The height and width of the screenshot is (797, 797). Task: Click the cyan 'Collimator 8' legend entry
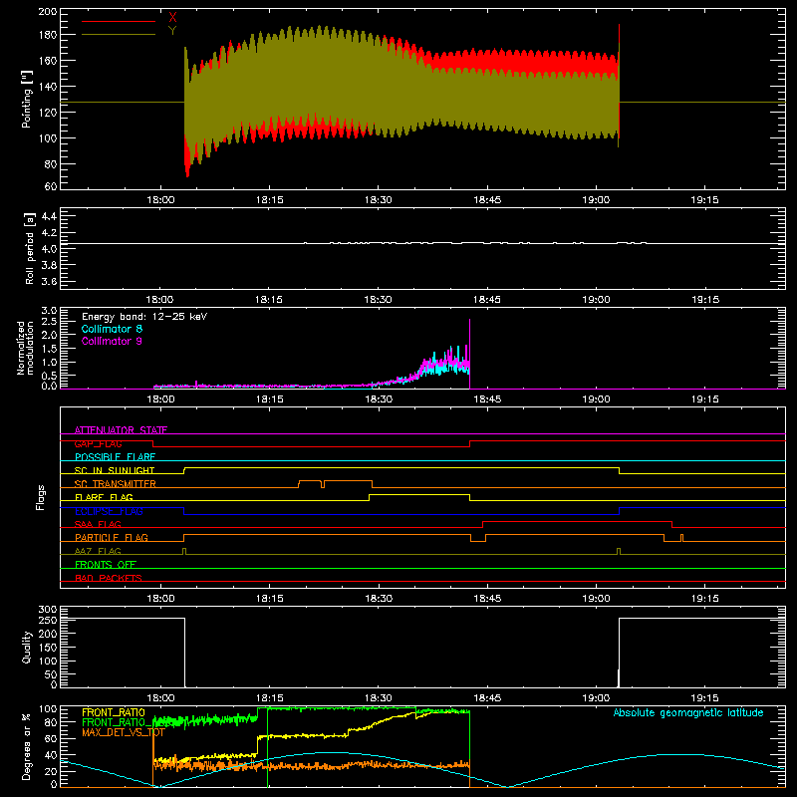pos(112,329)
